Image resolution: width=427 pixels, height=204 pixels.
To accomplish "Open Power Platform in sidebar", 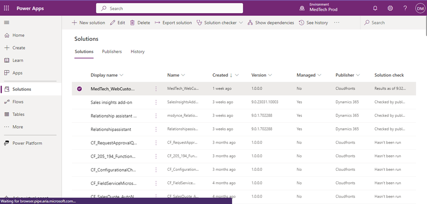I will click(x=27, y=143).
